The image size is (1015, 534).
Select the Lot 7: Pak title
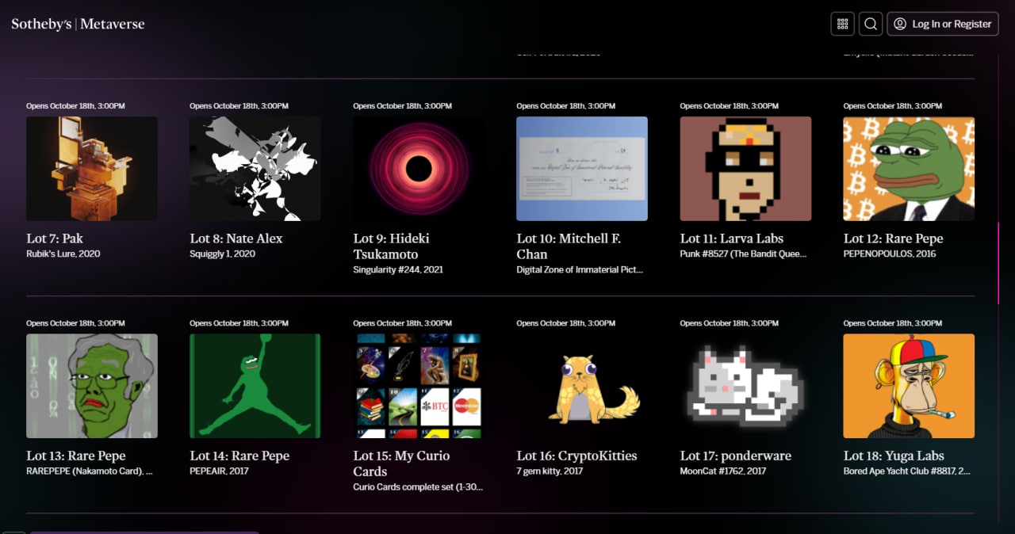click(x=55, y=238)
